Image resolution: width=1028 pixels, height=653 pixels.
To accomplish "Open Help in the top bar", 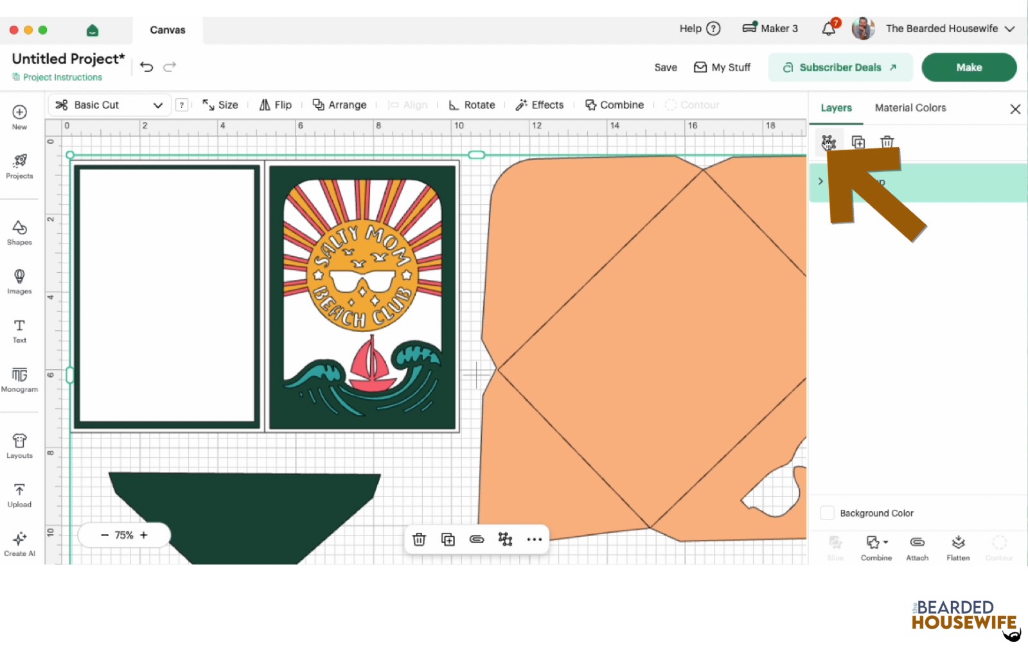I will tap(700, 28).
